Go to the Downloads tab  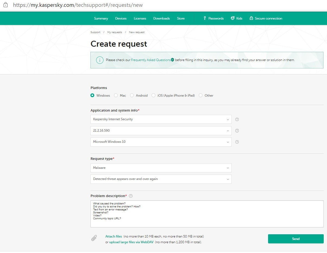tap(162, 18)
